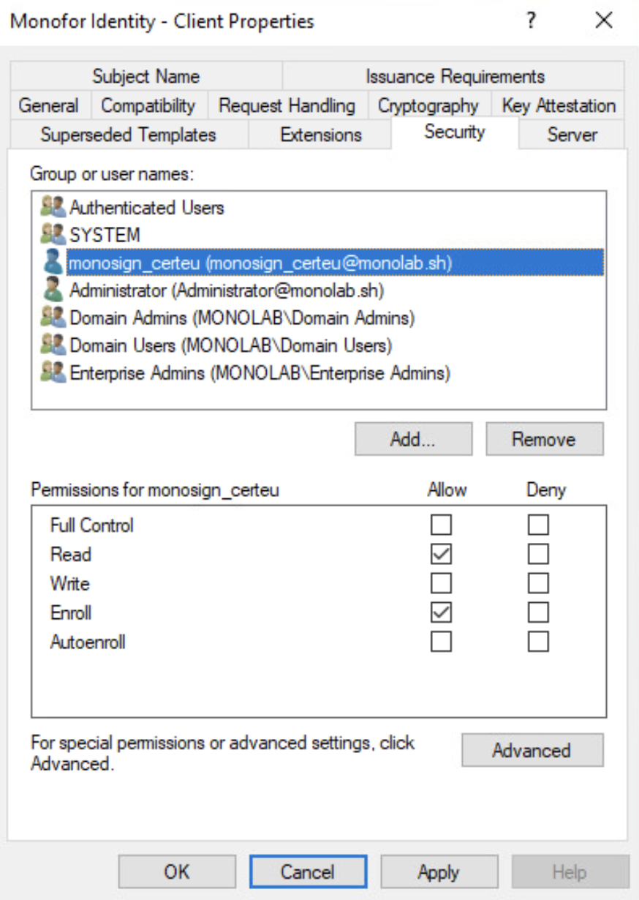
Task: Open the Subject Name tab
Action: pyautogui.click(x=146, y=77)
